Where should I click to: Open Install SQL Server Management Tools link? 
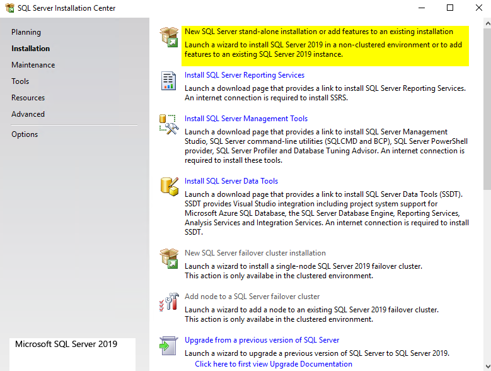coord(246,119)
